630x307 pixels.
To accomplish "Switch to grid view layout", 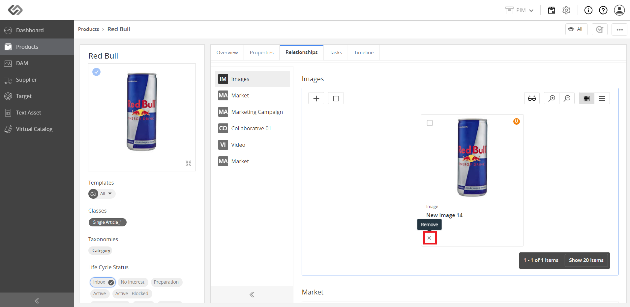I will point(586,98).
